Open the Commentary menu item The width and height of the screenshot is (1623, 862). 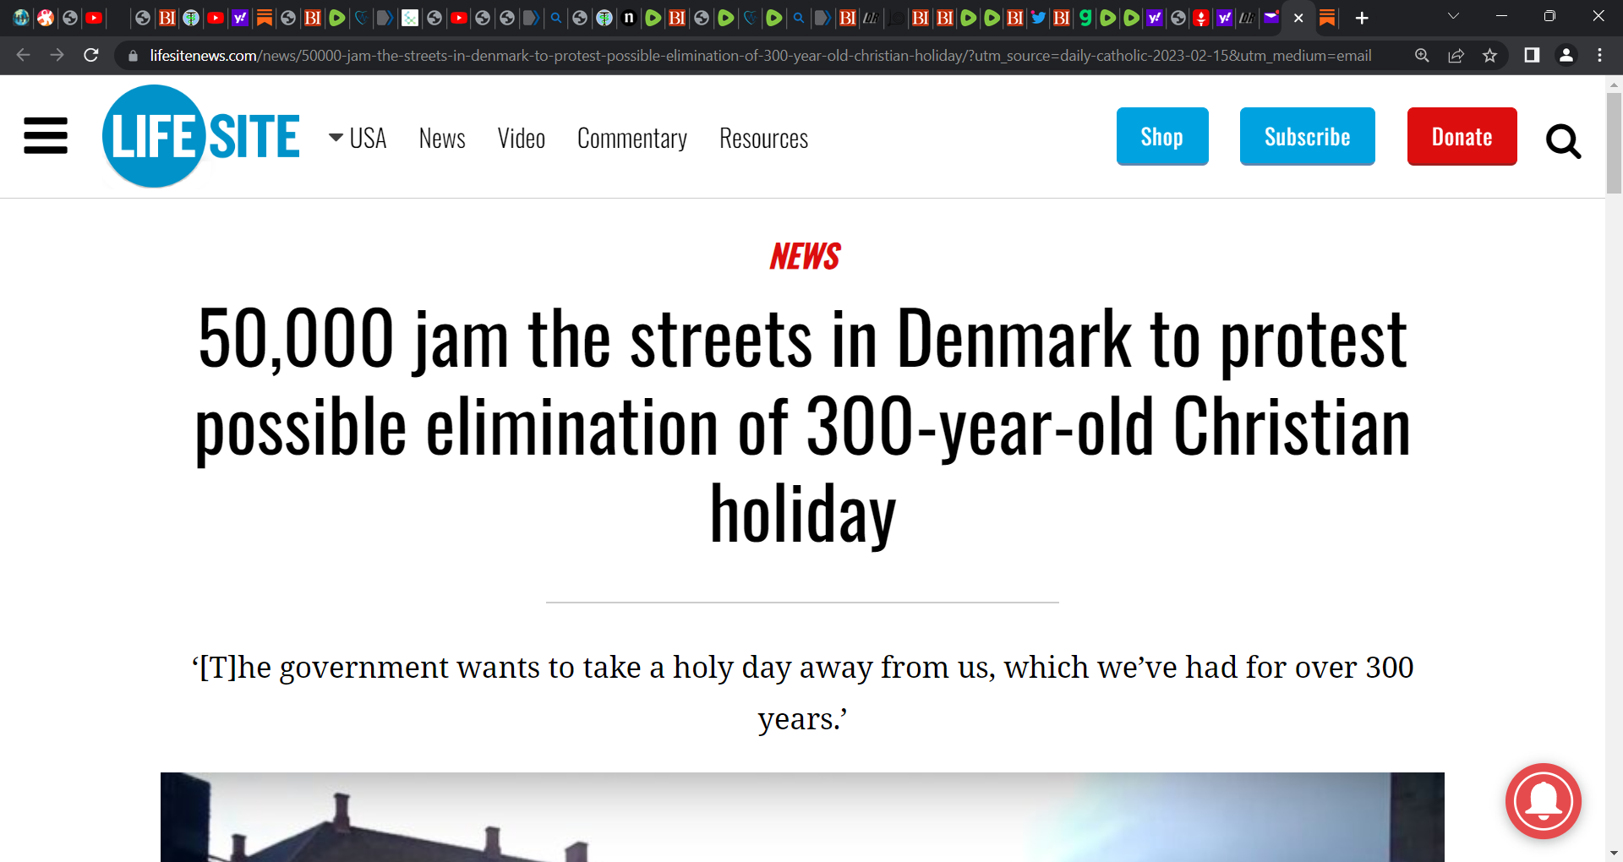coord(631,138)
